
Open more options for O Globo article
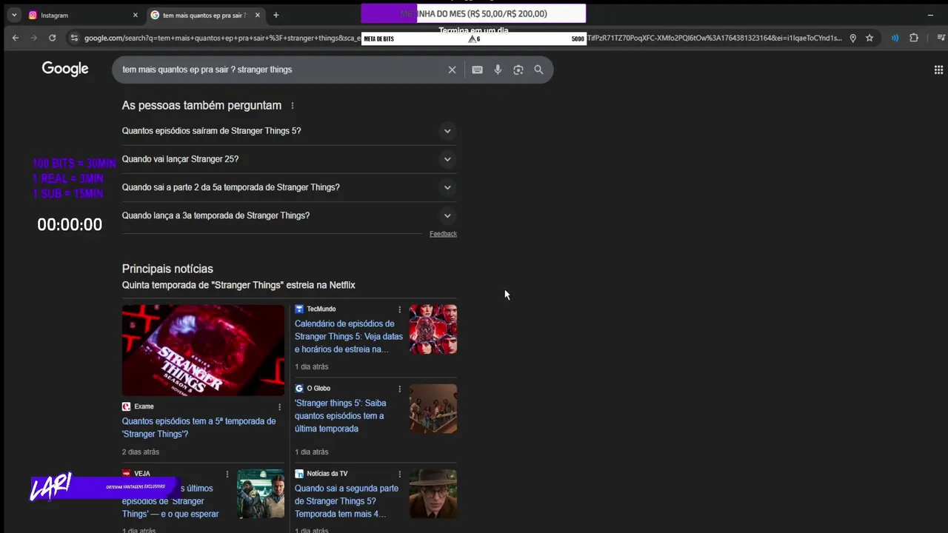[x=400, y=389]
